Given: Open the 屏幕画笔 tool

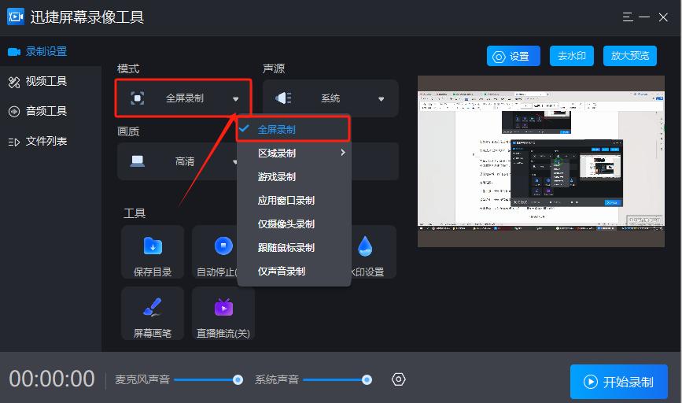Looking at the screenshot, I should pos(153,313).
